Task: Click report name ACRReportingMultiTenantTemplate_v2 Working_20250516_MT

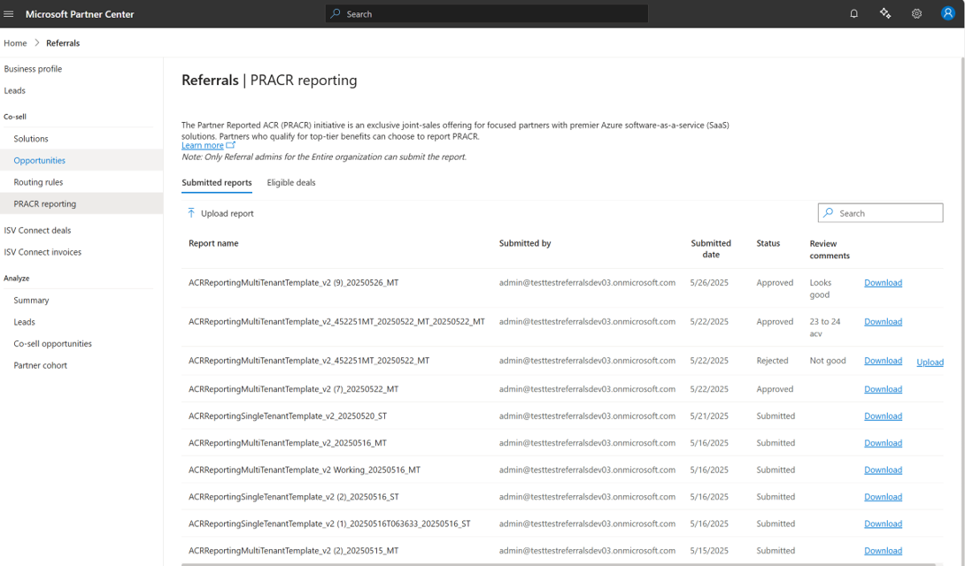Action: point(304,470)
